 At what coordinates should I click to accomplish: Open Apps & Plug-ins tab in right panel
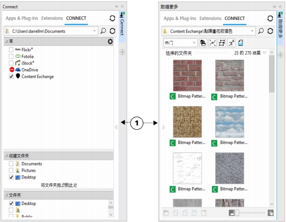coord(180,18)
